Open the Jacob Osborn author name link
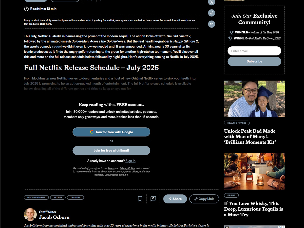 click(x=54, y=217)
